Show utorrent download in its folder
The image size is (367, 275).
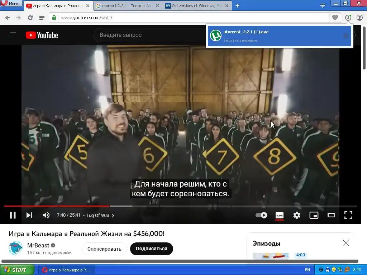346,36
